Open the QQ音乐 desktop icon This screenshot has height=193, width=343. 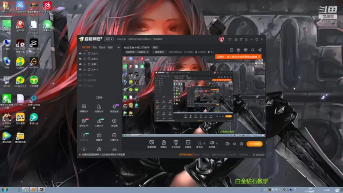(x=20, y=63)
